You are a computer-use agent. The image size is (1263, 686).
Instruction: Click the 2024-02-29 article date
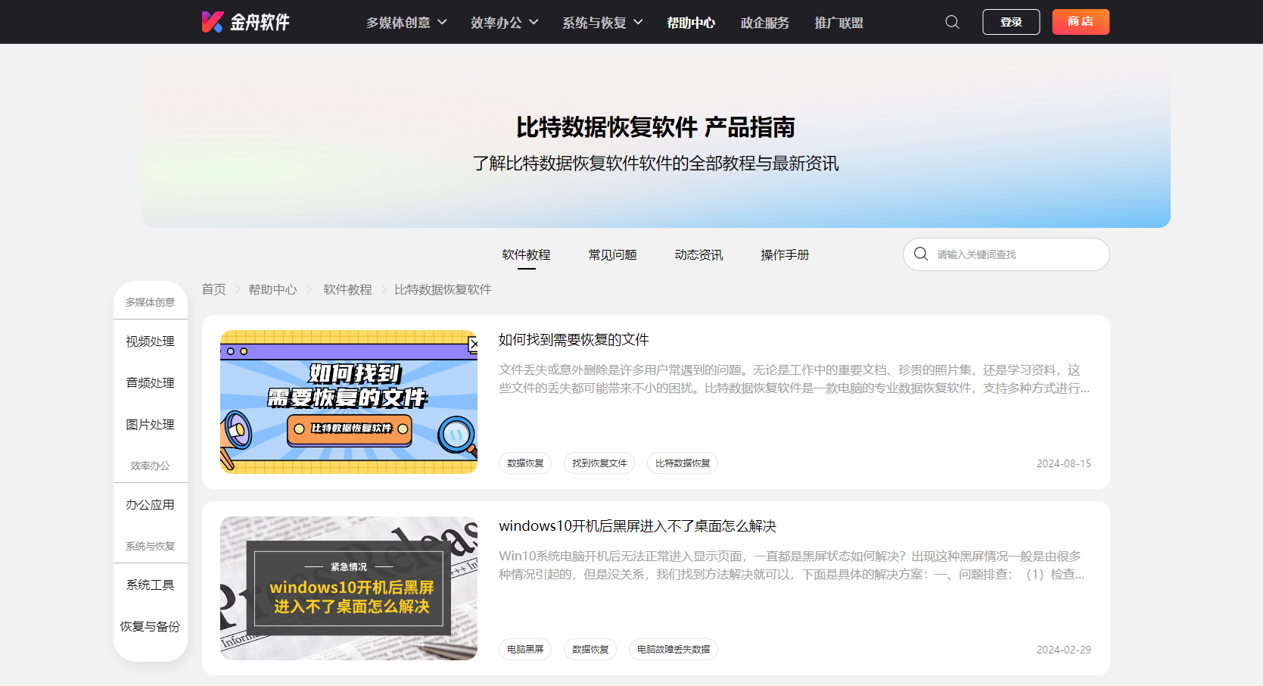[1064, 650]
